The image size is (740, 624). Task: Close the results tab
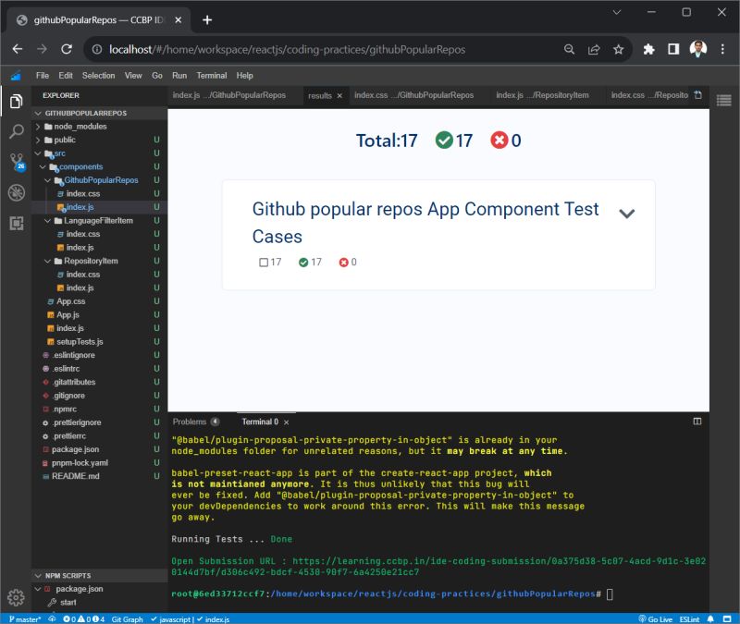pyautogui.click(x=339, y=95)
